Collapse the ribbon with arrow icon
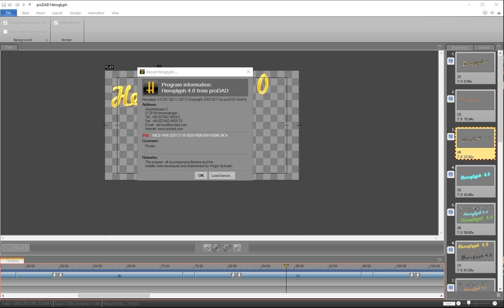 (x=499, y=13)
